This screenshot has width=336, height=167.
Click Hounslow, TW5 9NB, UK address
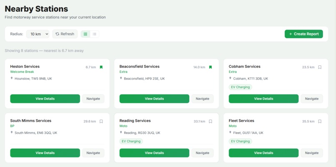click(33, 79)
